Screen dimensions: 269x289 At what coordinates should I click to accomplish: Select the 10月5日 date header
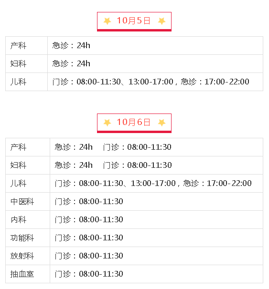[x=134, y=21]
